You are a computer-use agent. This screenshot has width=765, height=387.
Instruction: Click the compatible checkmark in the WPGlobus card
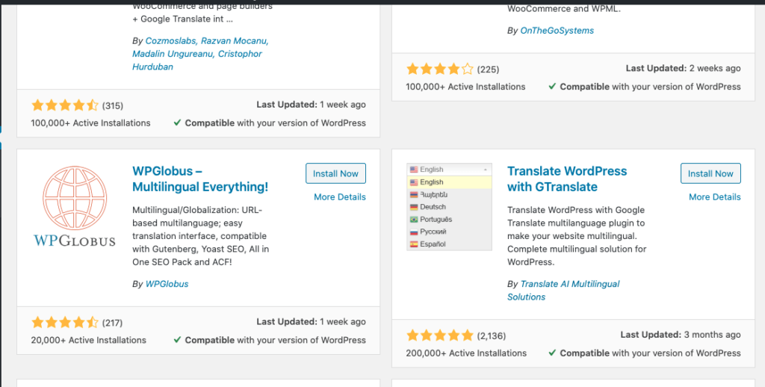click(178, 340)
